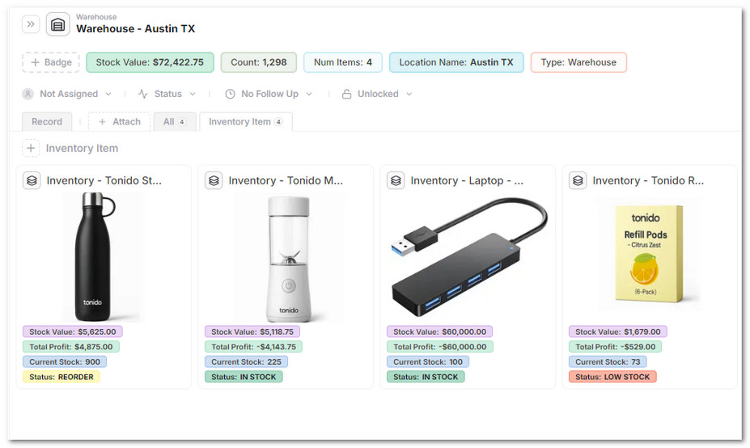Open Inventory - Tonido M... record title
This screenshot has width=750, height=448.
(286, 180)
